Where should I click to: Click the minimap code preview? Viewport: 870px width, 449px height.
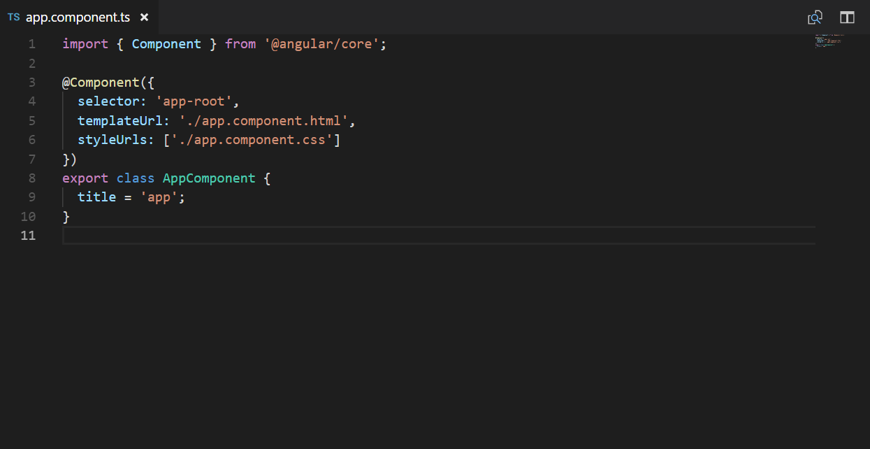[x=829, y=41]
